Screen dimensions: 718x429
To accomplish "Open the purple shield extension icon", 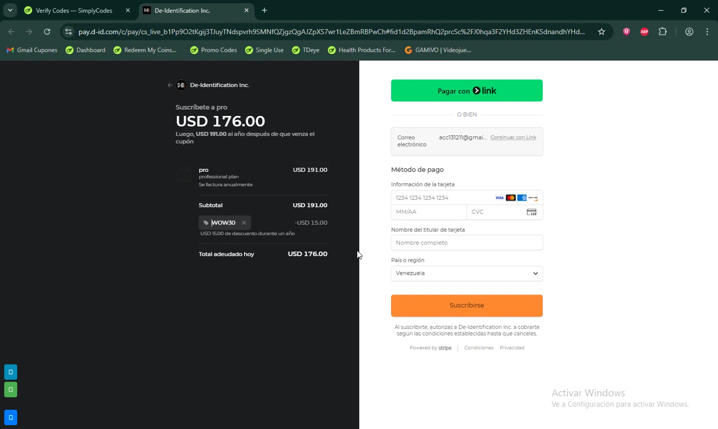I will (626, 32).
